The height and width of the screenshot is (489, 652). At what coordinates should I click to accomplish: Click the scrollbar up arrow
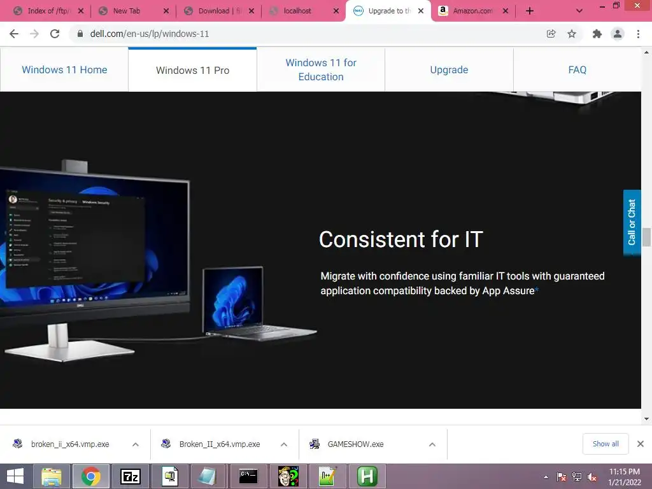point(646,52)
